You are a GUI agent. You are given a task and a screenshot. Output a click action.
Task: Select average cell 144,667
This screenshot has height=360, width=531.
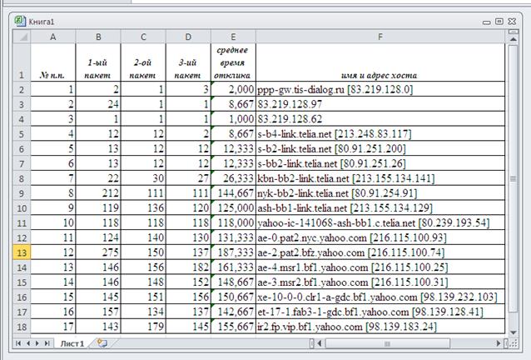[233, 192]
